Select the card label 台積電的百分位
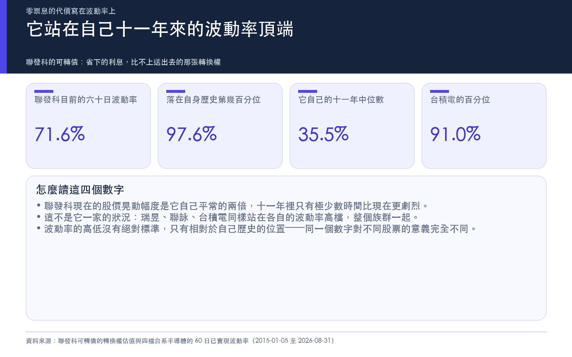 tap(460, 100)
